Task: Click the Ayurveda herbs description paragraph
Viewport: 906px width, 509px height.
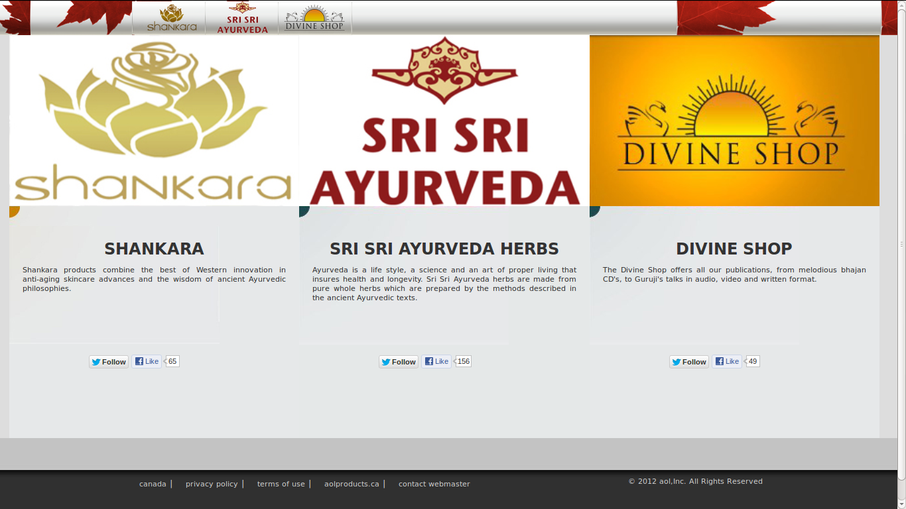Action: tap(444, 284)
